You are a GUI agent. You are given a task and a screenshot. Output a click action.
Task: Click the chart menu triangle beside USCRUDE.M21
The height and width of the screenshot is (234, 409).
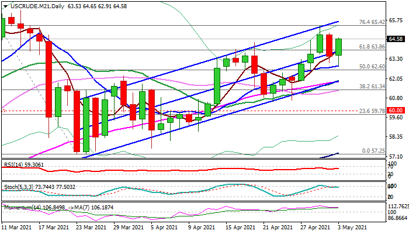coord(5,6)
